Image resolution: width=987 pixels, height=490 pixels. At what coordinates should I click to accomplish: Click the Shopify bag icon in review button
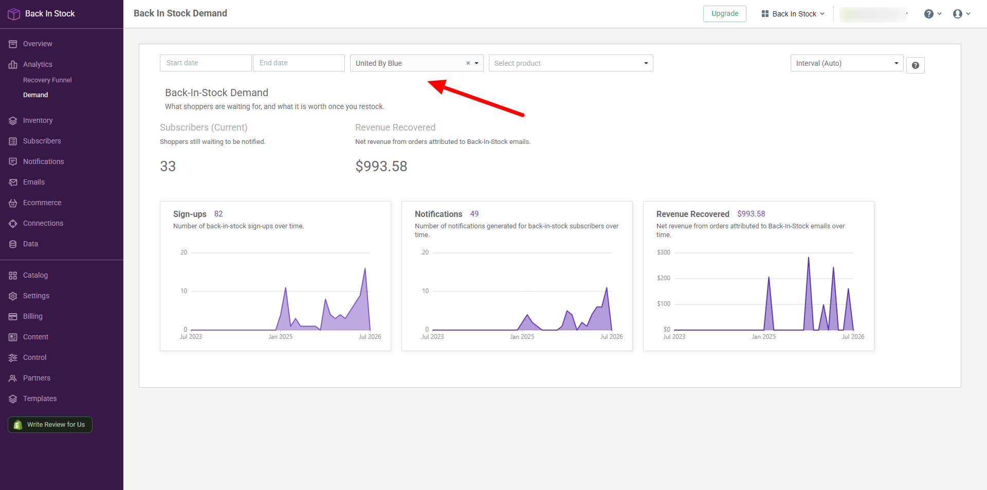tap(18, 425)
